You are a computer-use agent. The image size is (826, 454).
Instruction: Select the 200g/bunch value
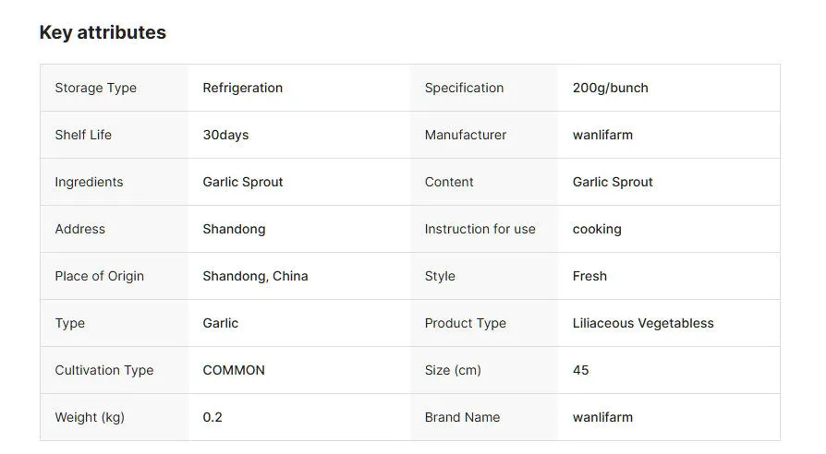(610, 88)
